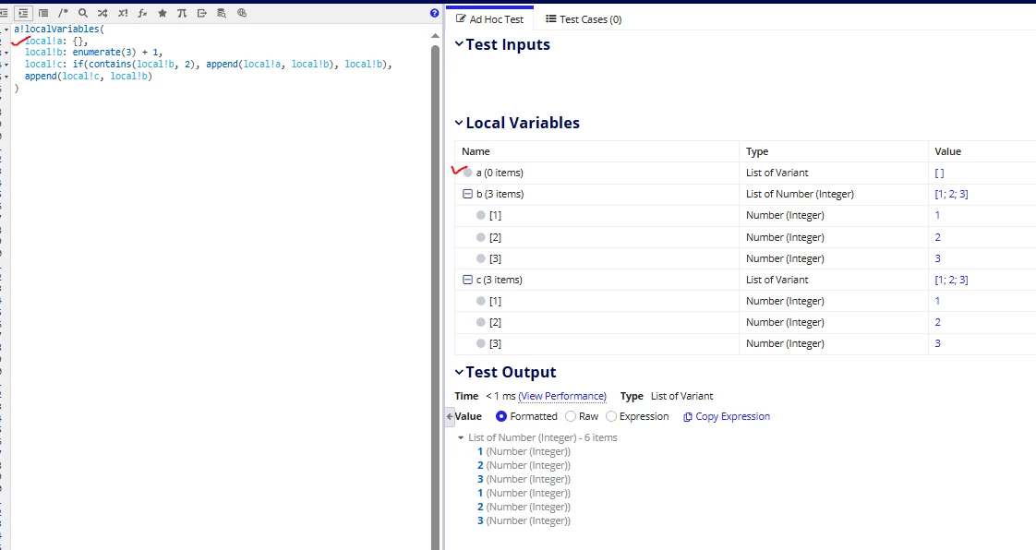Fold code at the local!c line
This screenshot has height=550, width=1036.
[6, 64]
